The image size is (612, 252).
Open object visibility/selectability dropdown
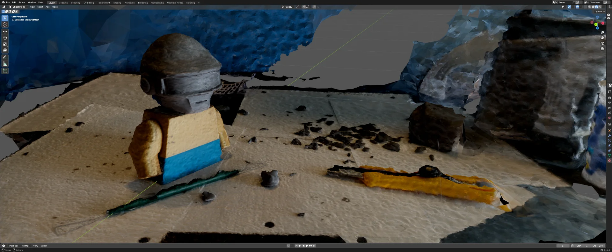[x=563, y=7]
